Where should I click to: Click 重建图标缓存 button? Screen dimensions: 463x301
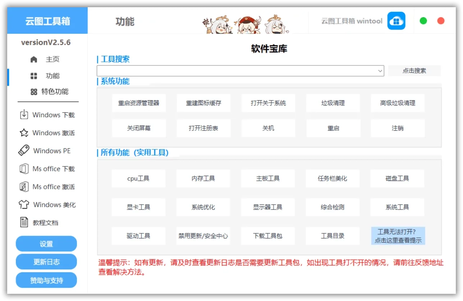tap(203, 103)
